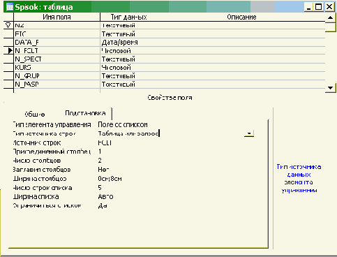The height and width of the screenshot is (257, 337).
Task: Click the Числовой data type of the KURS row
Action: 213,68
